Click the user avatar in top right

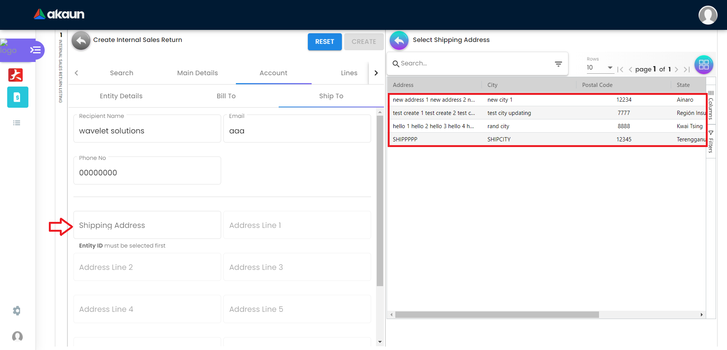click(707, 15)
